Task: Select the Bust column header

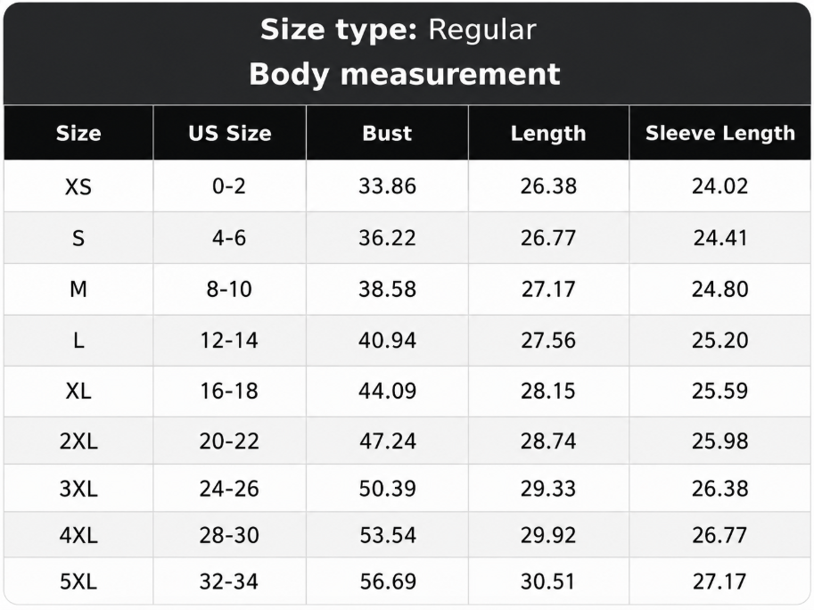Action: (387, 134)
